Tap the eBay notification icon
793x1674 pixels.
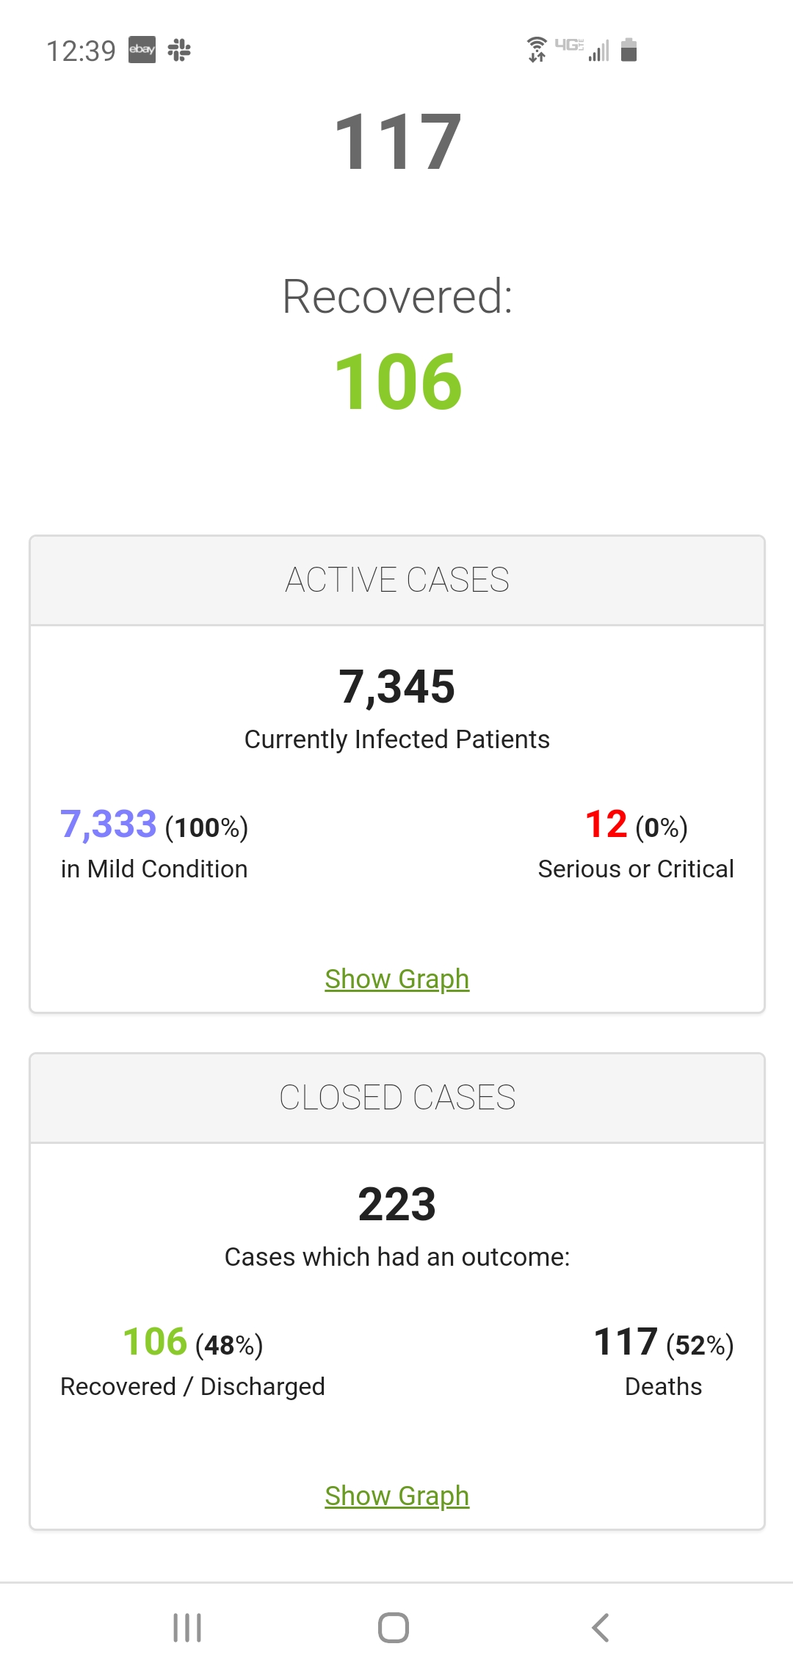142,50
